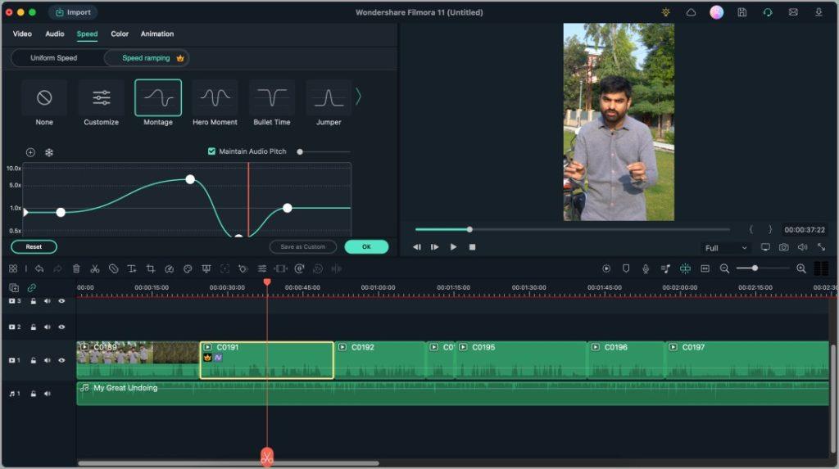Click the record voiceover microphone icon
The image size is (839, 469).
tap(646, 268)
